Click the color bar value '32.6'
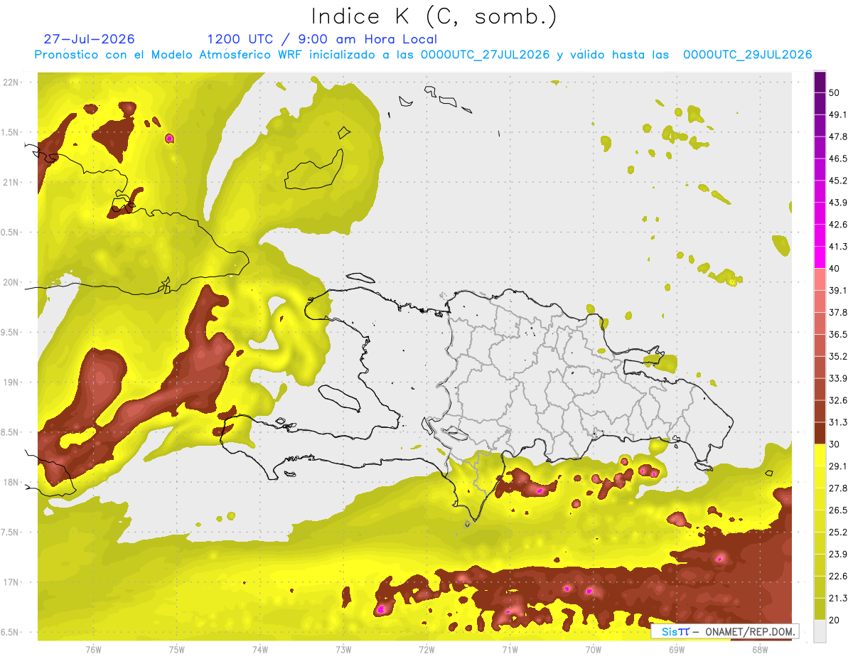Screen dimensions: 853x659 point(838,400)
